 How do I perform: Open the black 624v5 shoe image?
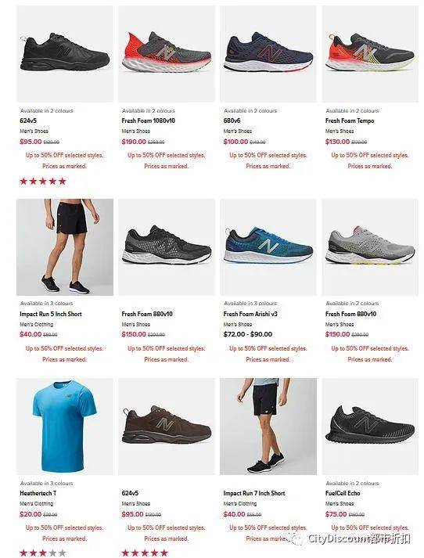click(65, 54)
